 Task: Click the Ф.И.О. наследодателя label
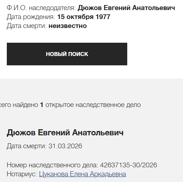41,8
